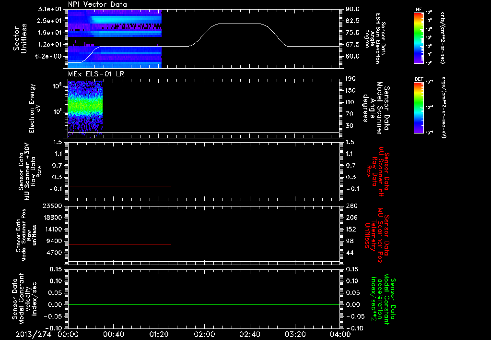
Task: Click the '44' telemetry axis tick
Action: (350, 253)
